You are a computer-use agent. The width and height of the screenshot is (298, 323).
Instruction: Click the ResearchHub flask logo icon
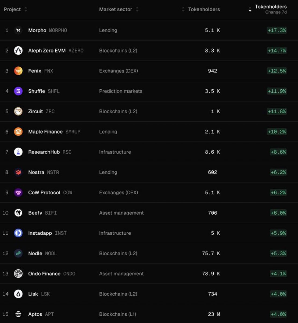point(18,152)
